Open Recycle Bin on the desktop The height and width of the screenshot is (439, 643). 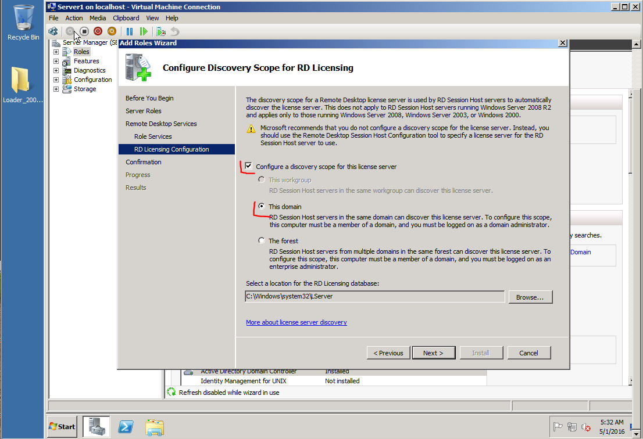tap(23, 23)
